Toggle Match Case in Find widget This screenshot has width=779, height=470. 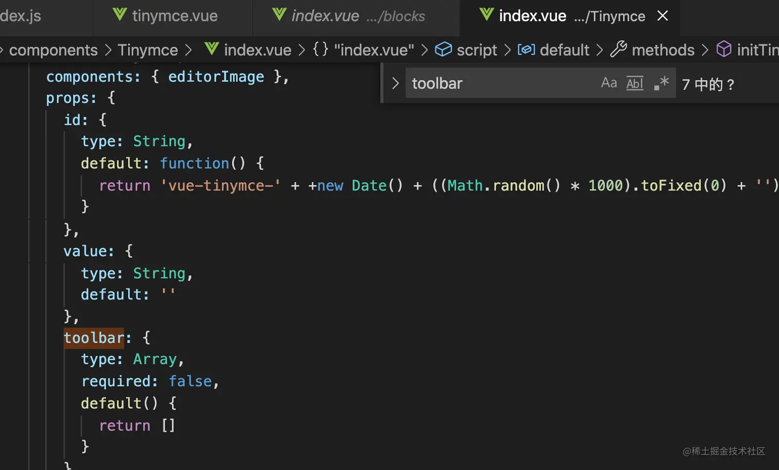609,83
